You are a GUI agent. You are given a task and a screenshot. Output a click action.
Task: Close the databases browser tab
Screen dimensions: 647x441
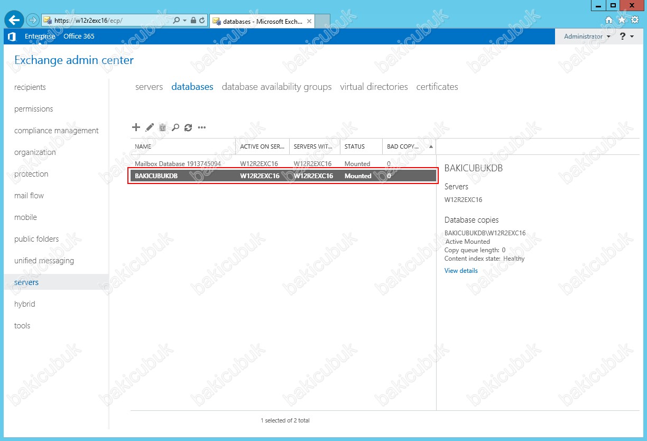[309, 21]
